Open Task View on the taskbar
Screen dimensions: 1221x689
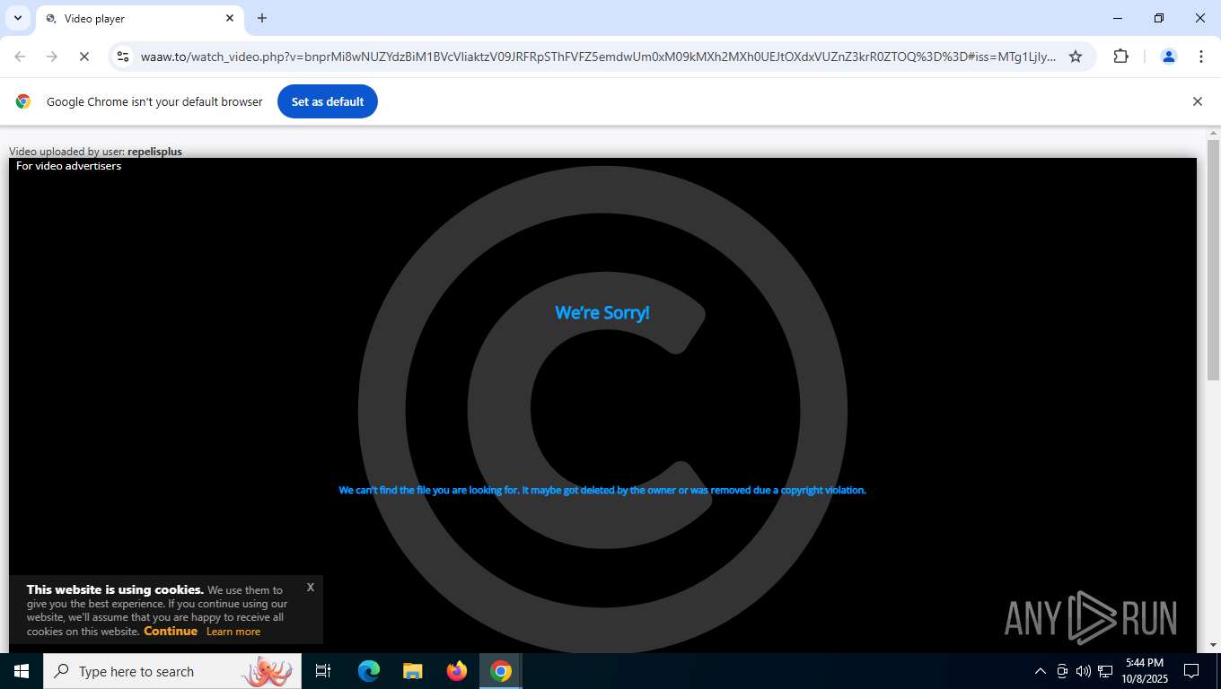click(x=323, y=671)
